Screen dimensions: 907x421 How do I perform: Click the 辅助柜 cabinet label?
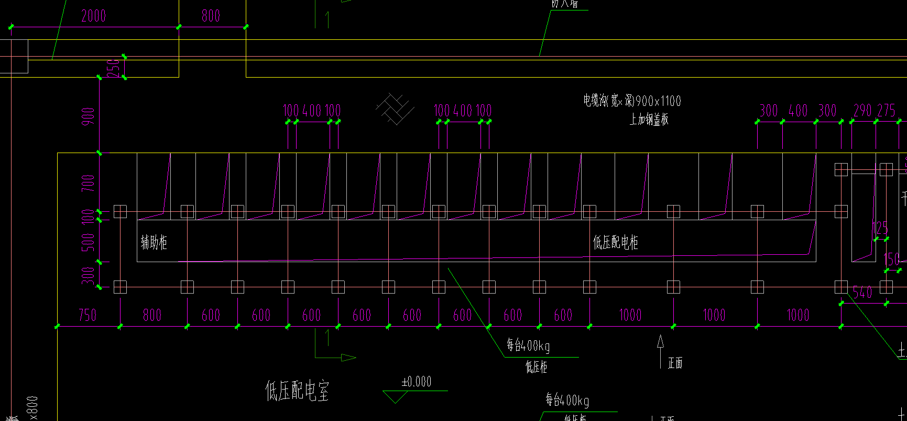[x=154, y=242]
